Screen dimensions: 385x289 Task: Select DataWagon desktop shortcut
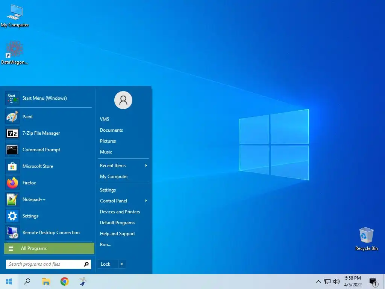point(14,53)
